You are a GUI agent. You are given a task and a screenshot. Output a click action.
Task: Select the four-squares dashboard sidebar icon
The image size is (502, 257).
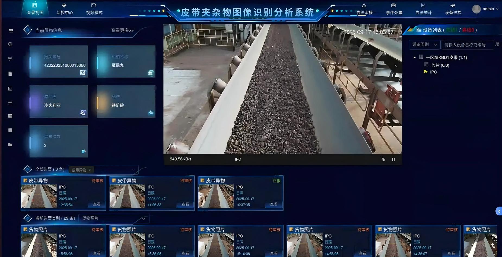(x=10, y=130)
